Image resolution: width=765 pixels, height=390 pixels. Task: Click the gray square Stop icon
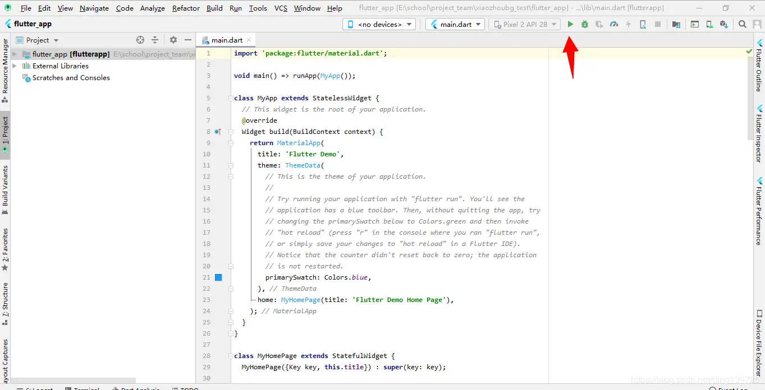(658, 25)
